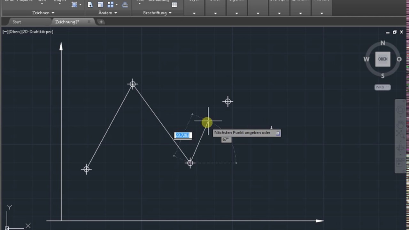Activate the Orbit tool in navigation bar
Screen dimensions: 409x230
400,148
